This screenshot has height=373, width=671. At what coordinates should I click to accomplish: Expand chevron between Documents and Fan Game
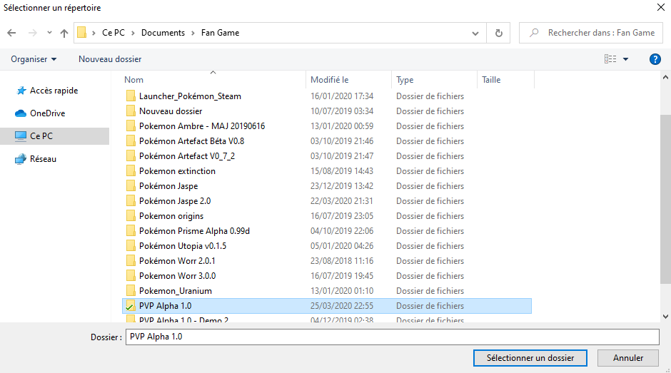(x=193, y=33)
